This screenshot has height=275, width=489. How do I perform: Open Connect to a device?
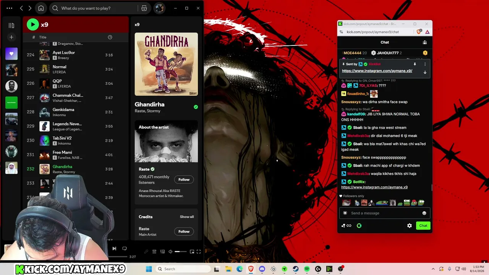(x=162, y=252)
